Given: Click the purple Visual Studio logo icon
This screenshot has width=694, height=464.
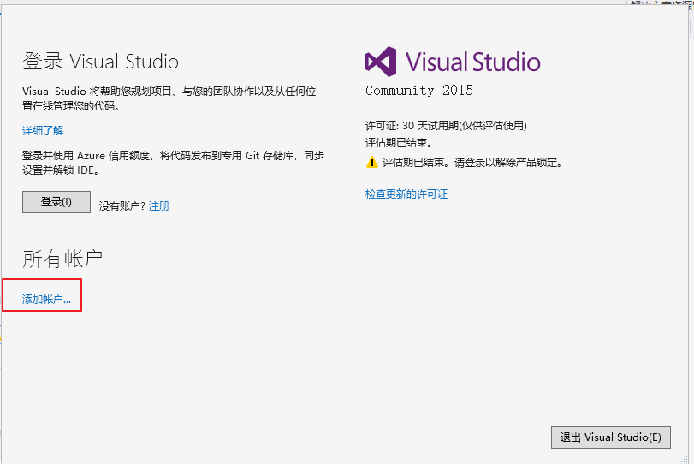Looking at the screenshot, I should click(x=381, y=62).
